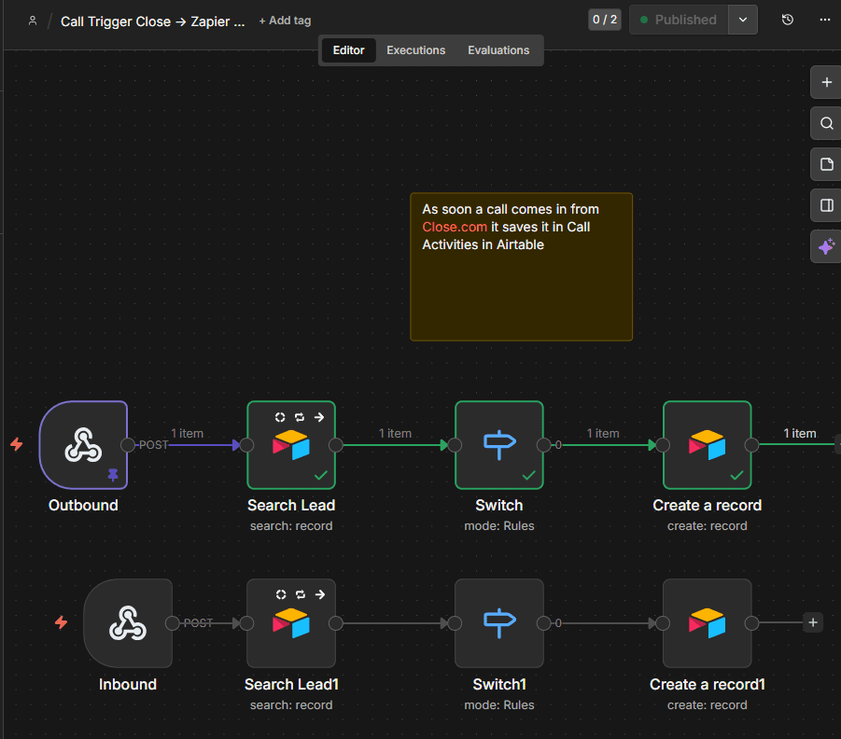
Task: Open workflow history clock icon
Action: (788, 20)
